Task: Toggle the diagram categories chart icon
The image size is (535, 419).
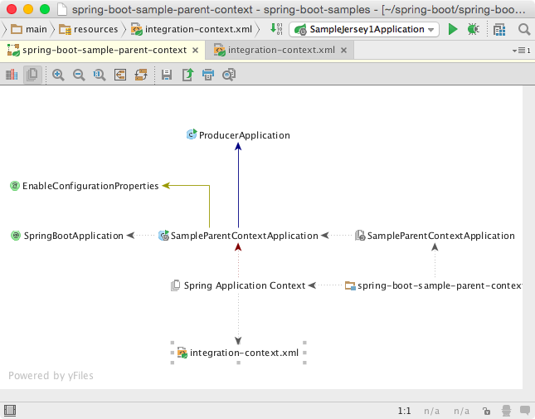Action: click(x=12, y=75)
